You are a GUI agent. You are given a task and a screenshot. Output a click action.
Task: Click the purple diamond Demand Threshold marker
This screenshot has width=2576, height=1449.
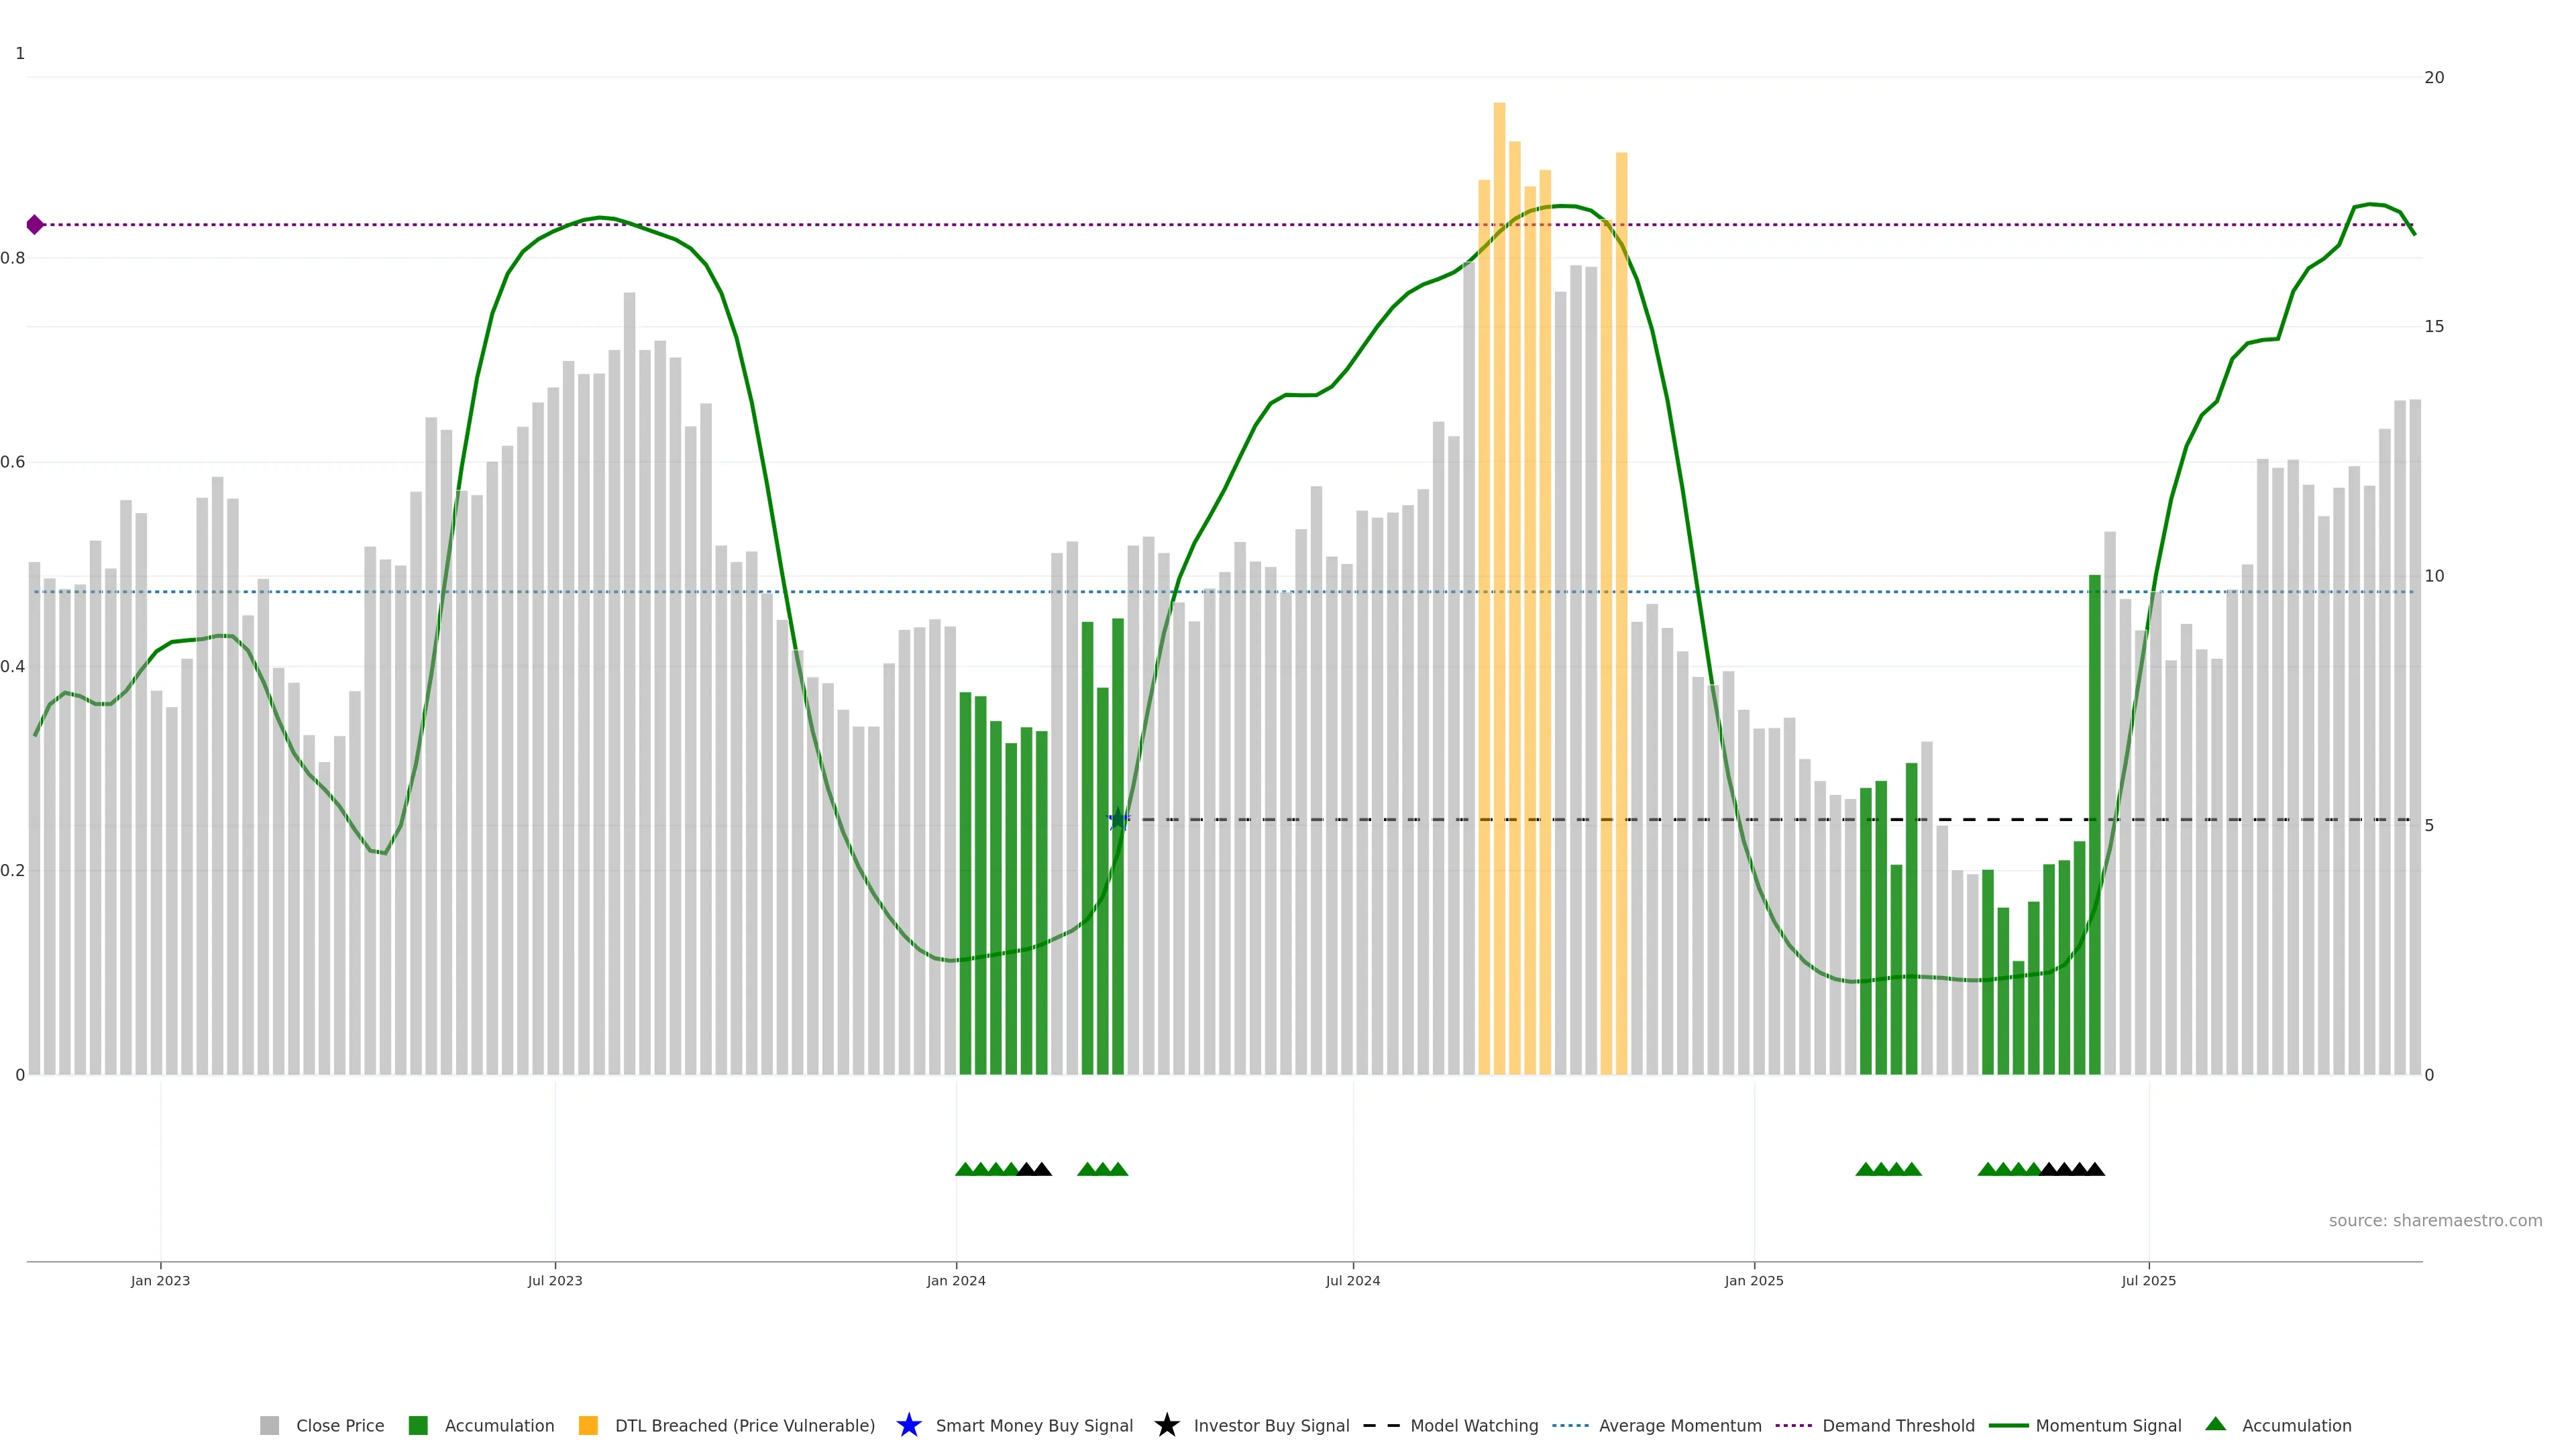coord(35,225)
